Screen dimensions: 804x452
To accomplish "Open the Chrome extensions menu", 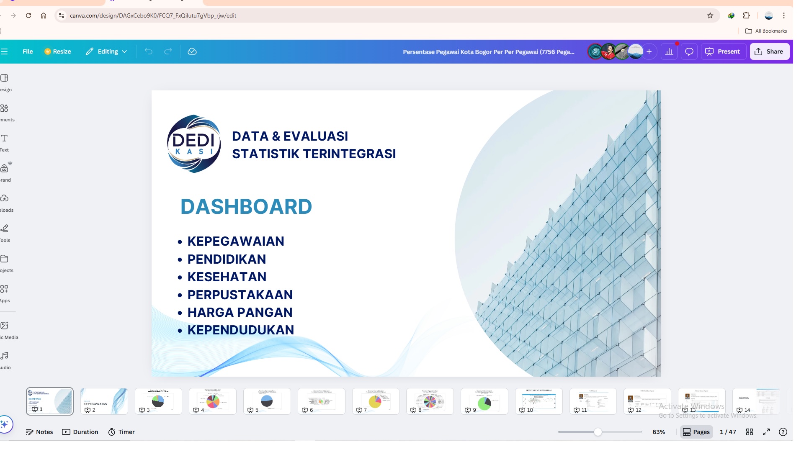I will point(746,15).
